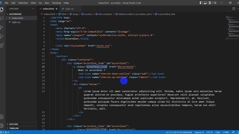Click the div.container breadcrumb
239x134 pixels.
coord(104,14)
